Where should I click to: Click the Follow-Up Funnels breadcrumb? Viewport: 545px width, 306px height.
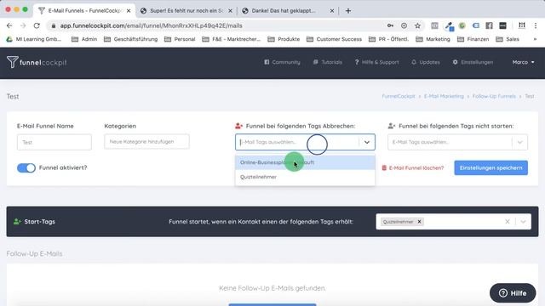(494, 96)
